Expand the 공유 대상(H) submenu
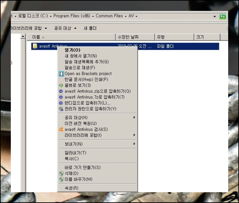 [x=134, y=118]
